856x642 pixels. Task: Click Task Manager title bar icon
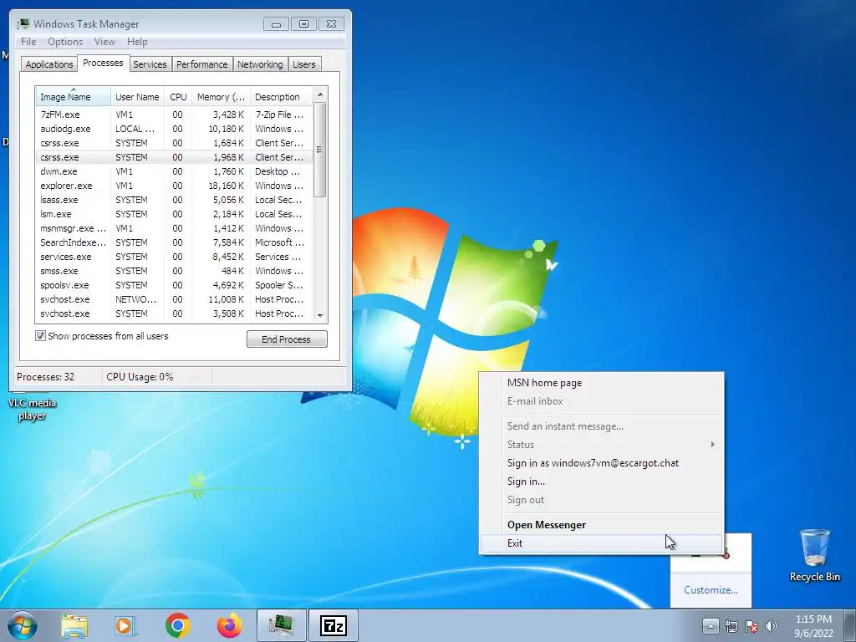[23, 23]
